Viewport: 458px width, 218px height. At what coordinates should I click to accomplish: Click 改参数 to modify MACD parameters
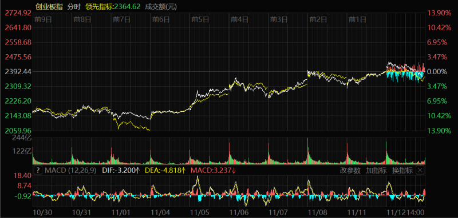350,171
